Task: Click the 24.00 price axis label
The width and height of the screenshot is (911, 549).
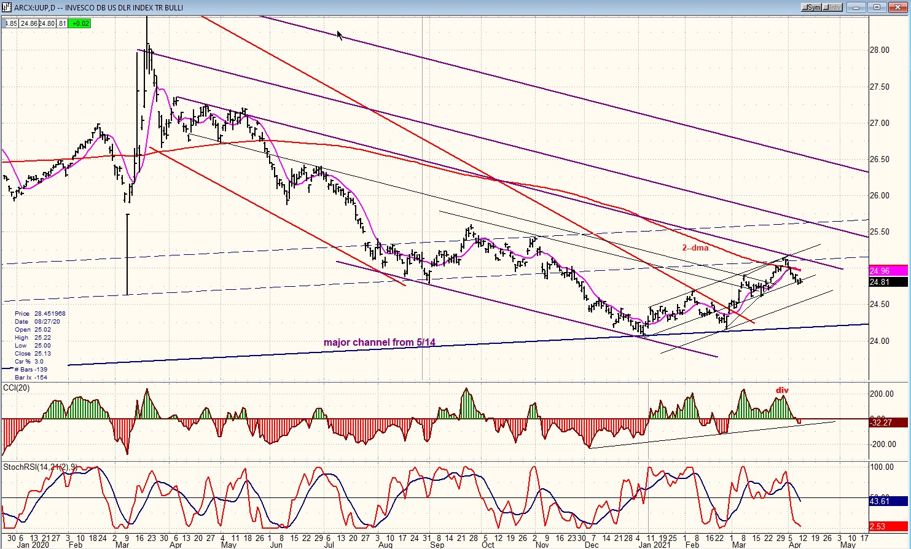Action: click(880, 341)
